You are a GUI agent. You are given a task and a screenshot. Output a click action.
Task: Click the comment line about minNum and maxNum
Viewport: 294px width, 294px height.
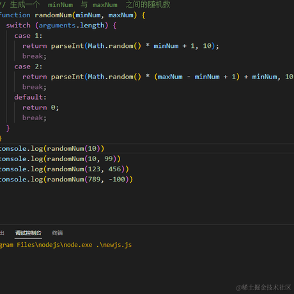[85, 4]
